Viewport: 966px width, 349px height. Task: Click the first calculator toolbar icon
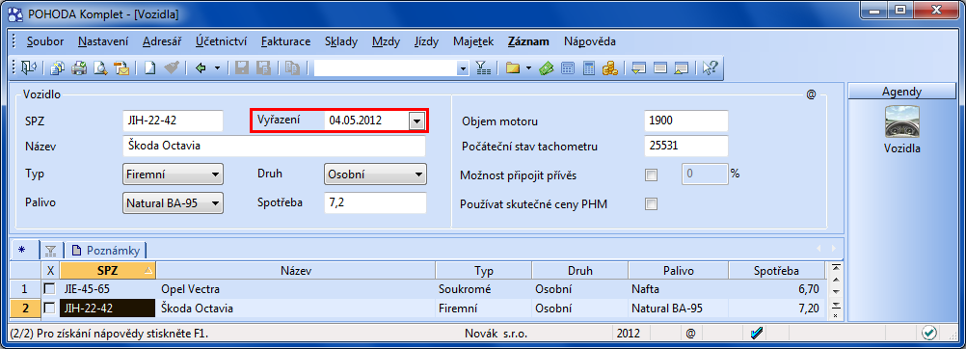click(x=568, y=67)
